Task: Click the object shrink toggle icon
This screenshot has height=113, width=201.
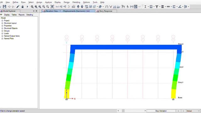Action: 87,7
